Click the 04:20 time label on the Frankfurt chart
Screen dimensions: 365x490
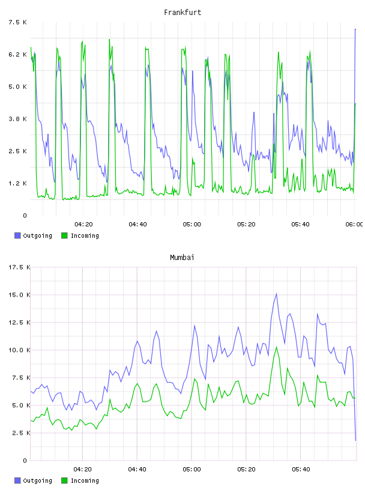pos(83,224)
